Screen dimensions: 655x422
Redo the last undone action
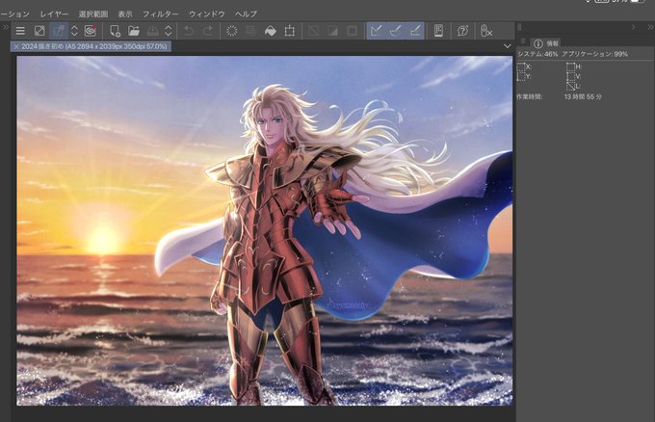point(208,31)
